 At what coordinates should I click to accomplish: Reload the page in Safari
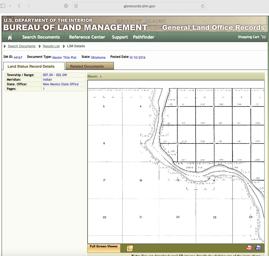click(202, 6)
